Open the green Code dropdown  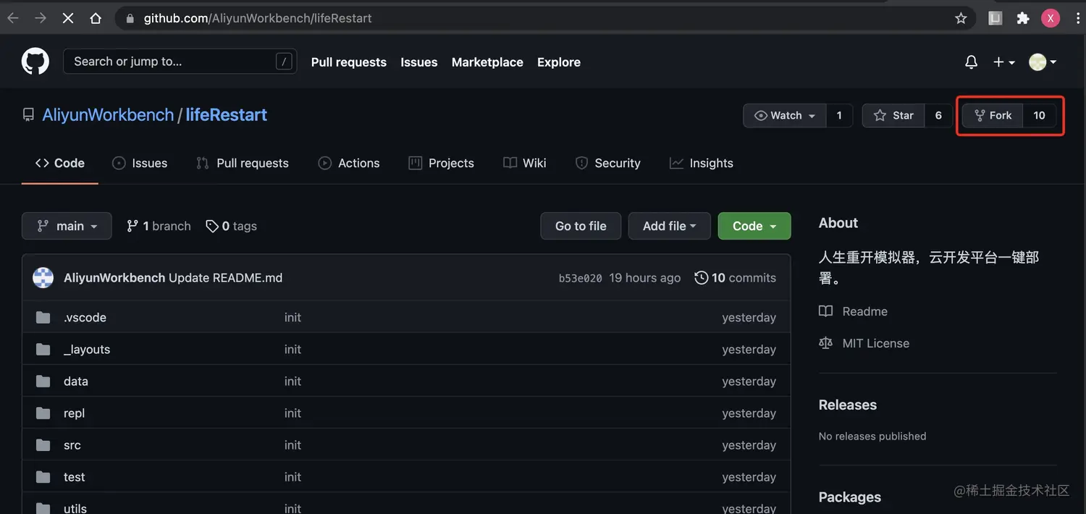(x=754, y=226)
